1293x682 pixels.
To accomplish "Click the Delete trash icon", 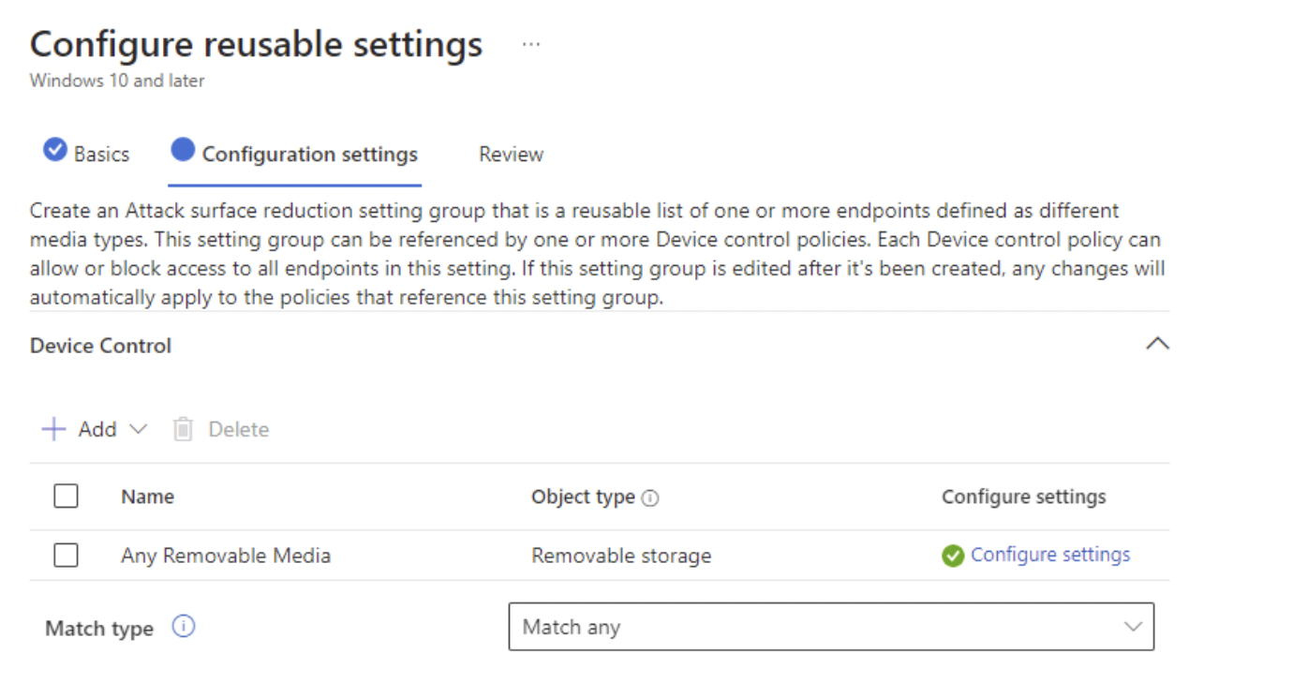I will (184, 428).
